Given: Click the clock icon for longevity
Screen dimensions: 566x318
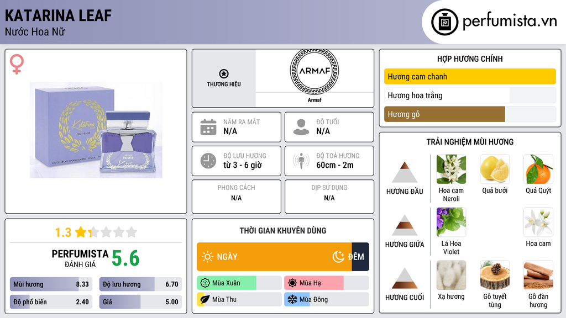Looking at the screenshot, I should point(208,161).
